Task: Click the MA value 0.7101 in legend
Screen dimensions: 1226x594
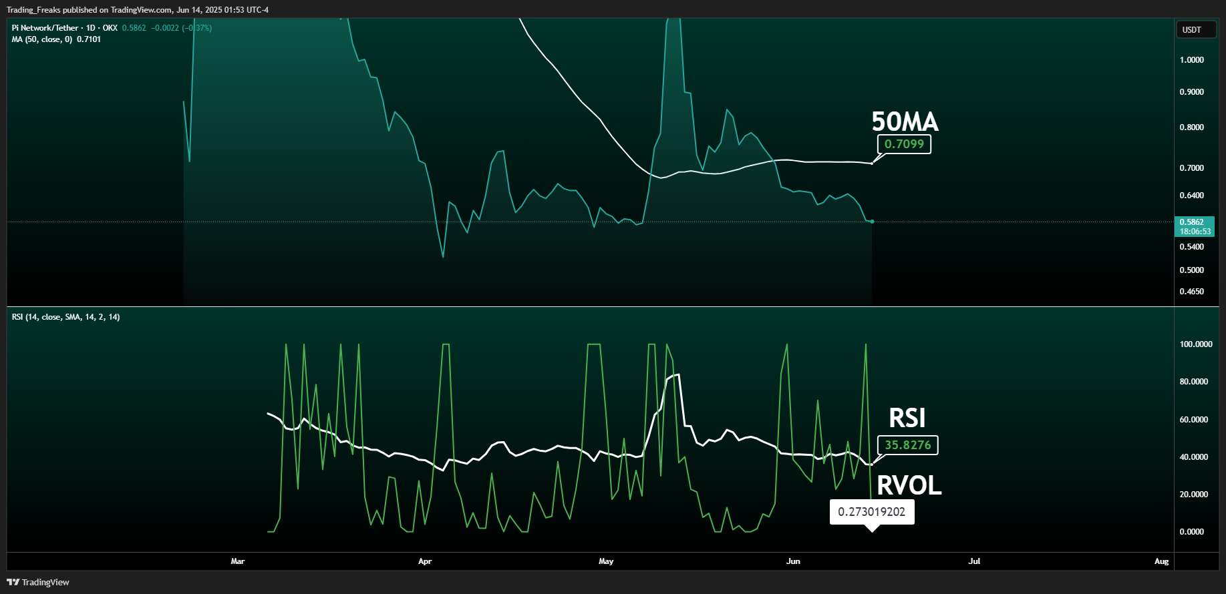Action: [x=89, y=39]
